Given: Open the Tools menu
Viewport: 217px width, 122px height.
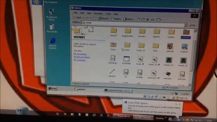Looking at the screenshot, I should (108, 14).
